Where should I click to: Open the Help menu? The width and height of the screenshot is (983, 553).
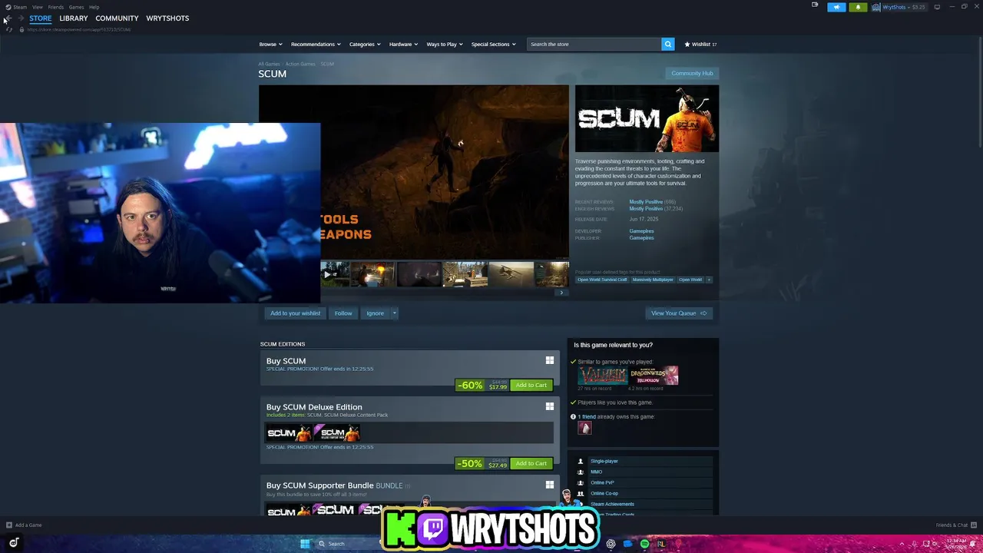94,7
